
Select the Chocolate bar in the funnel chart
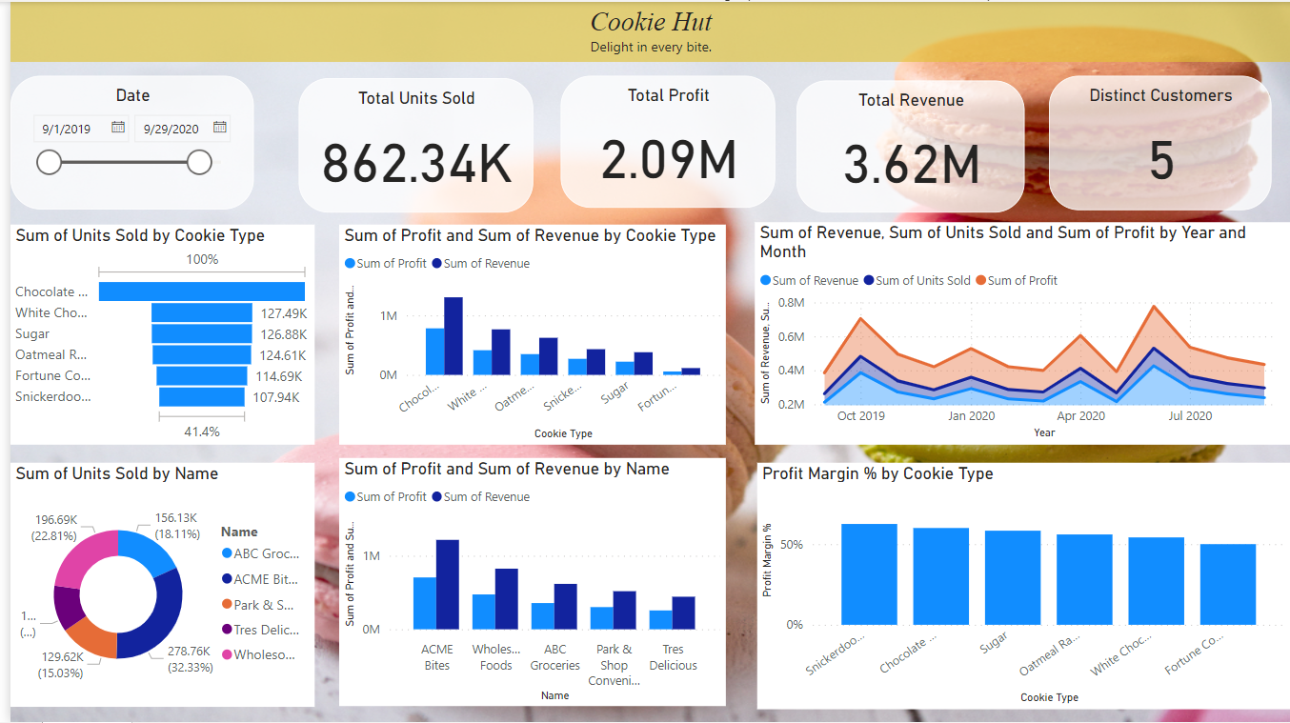(x=202, y=291)
